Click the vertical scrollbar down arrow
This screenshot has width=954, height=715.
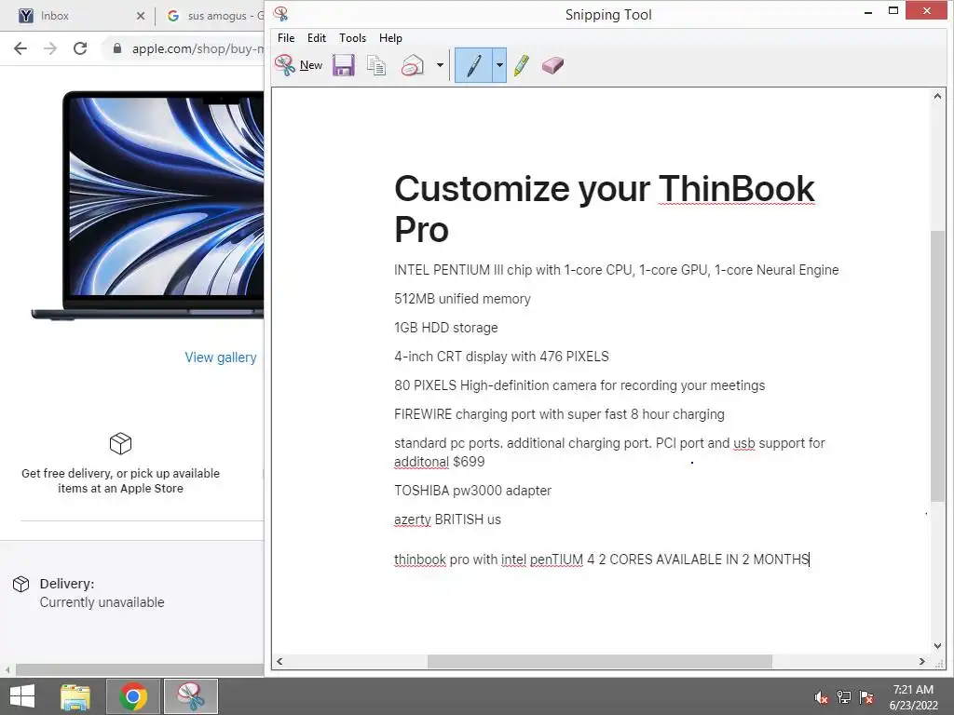pyautogui.click(x=937, y=646)
